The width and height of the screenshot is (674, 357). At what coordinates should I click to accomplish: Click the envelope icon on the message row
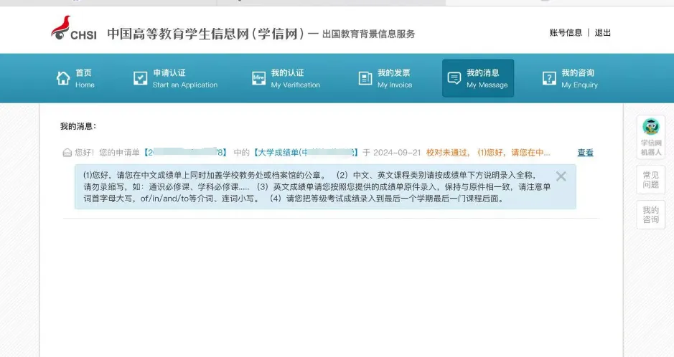tap(67, 153)
